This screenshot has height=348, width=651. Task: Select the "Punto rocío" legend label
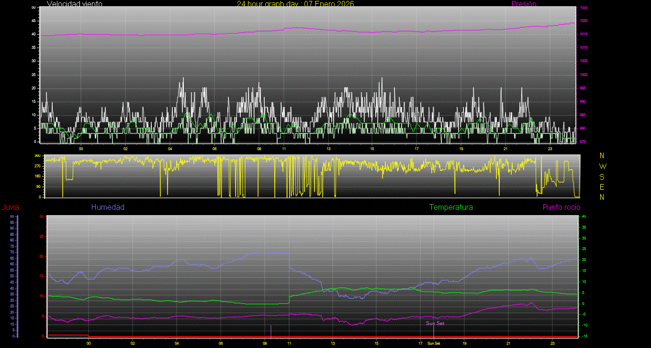(x=561, y=207)
